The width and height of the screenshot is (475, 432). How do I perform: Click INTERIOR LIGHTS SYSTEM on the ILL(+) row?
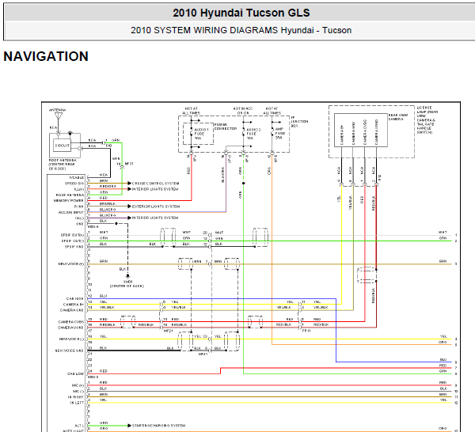155,189
